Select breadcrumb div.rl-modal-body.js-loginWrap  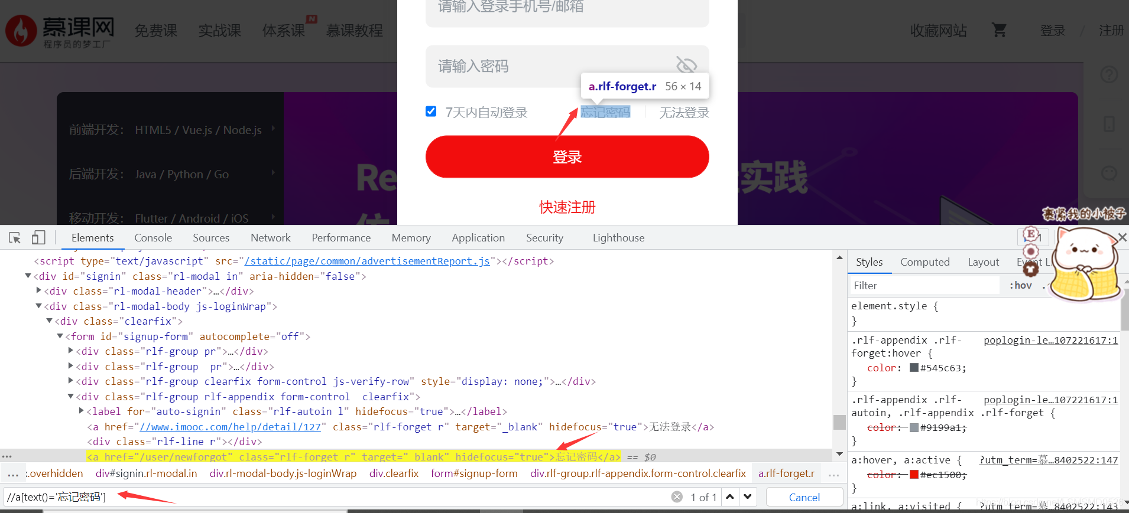pyautogui.click(x=283, y=473)
